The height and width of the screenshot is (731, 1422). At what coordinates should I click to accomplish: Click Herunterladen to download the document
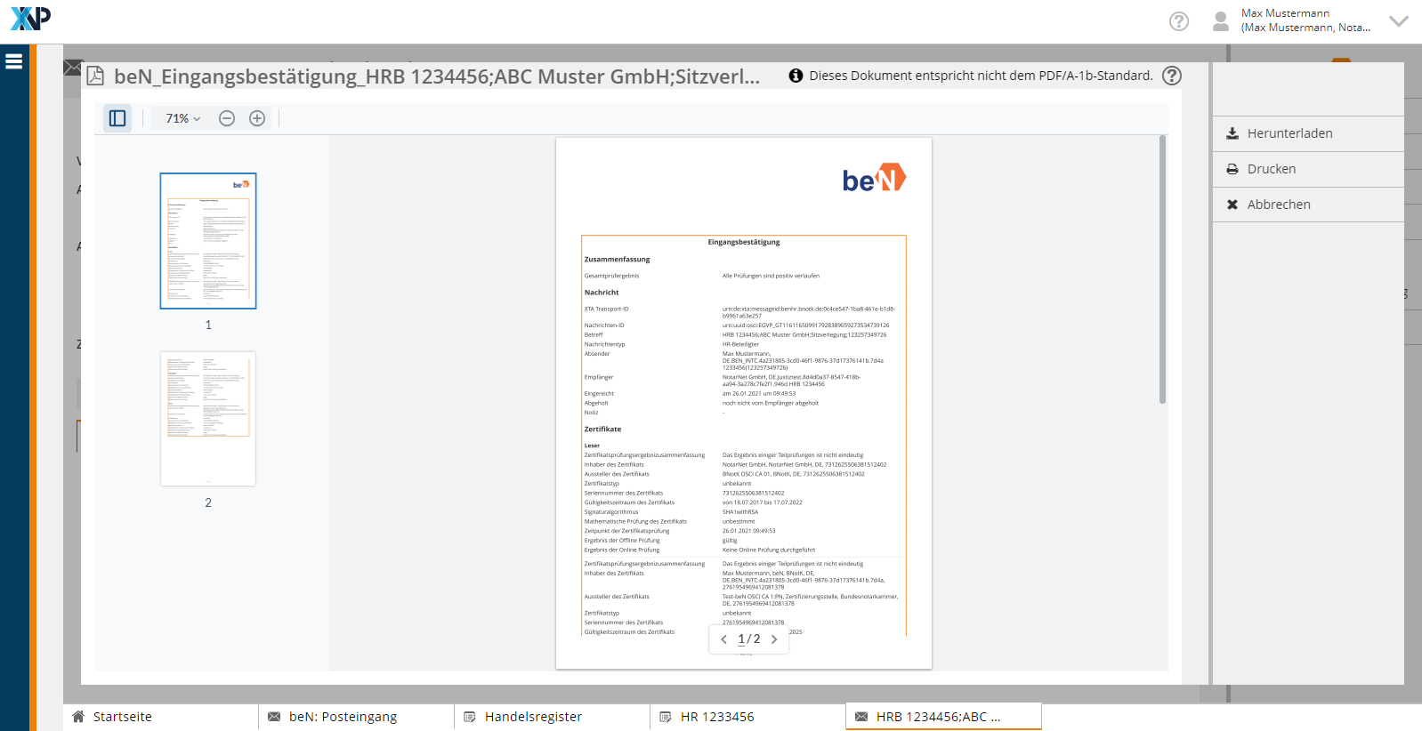coord(1308,133)
